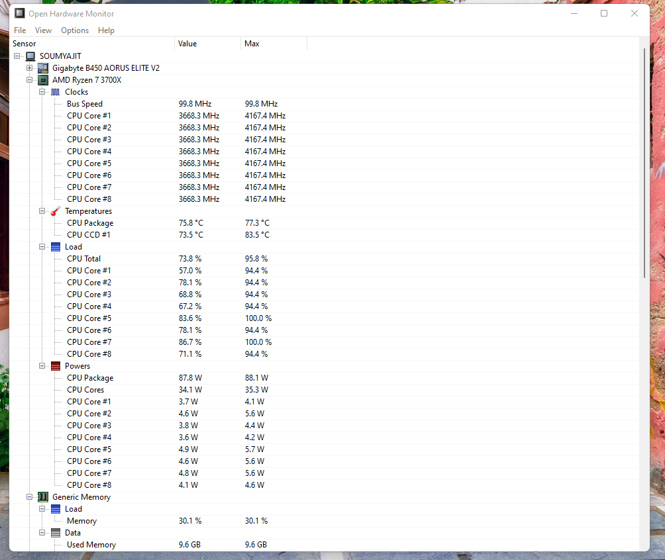
Task: Collapse the SOUMYAJIT root node
Action: [17, 56]
